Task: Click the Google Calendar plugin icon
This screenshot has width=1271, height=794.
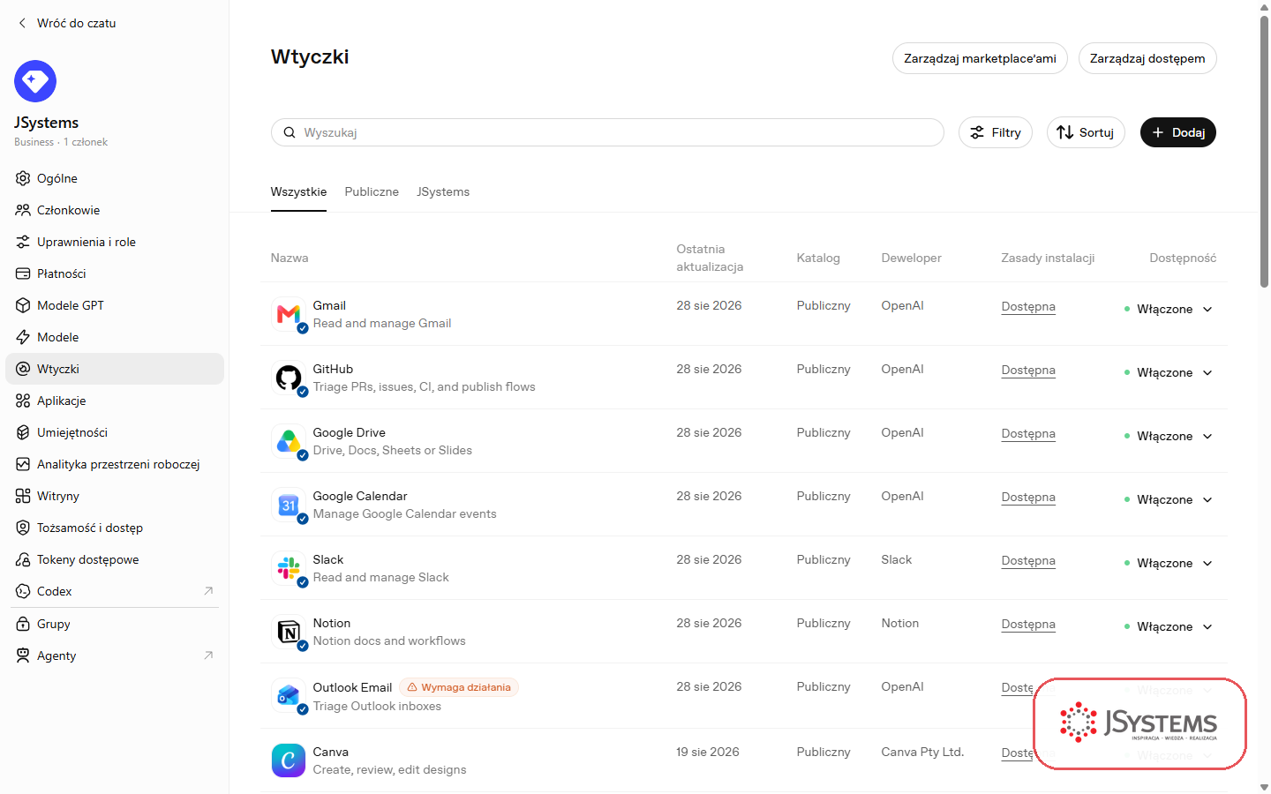Action: 289,505
